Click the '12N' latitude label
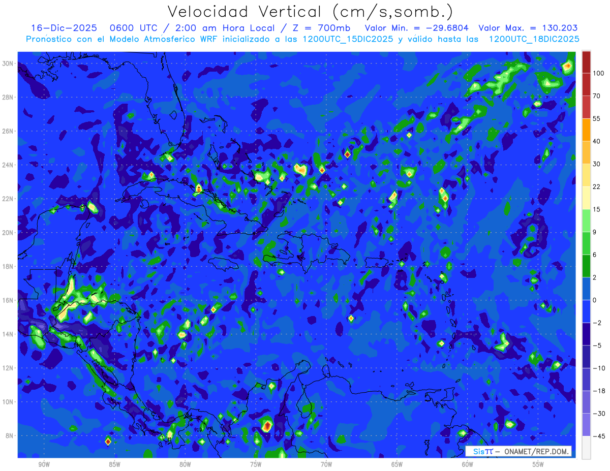Image resolution: width=610 pixels, height=471 pixels. click(x=9, y=368)
